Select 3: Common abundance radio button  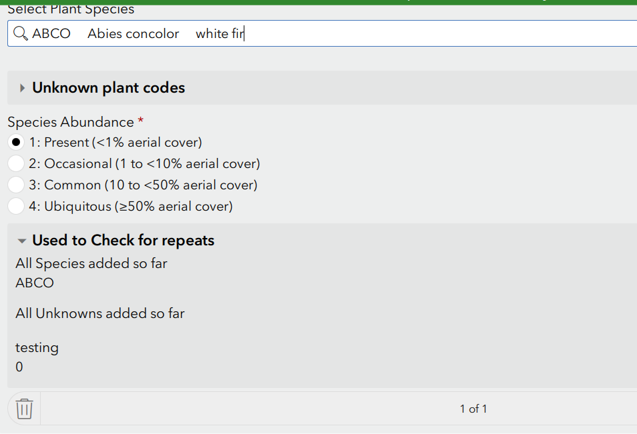(x=16, y=185)
